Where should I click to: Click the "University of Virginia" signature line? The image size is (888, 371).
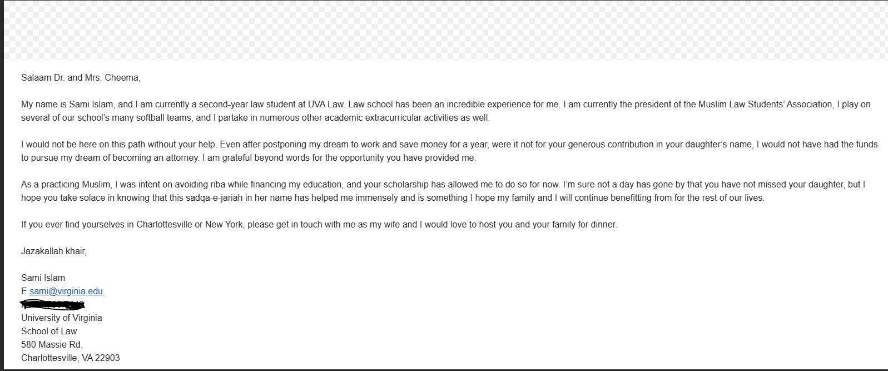(x=61, y=318)
